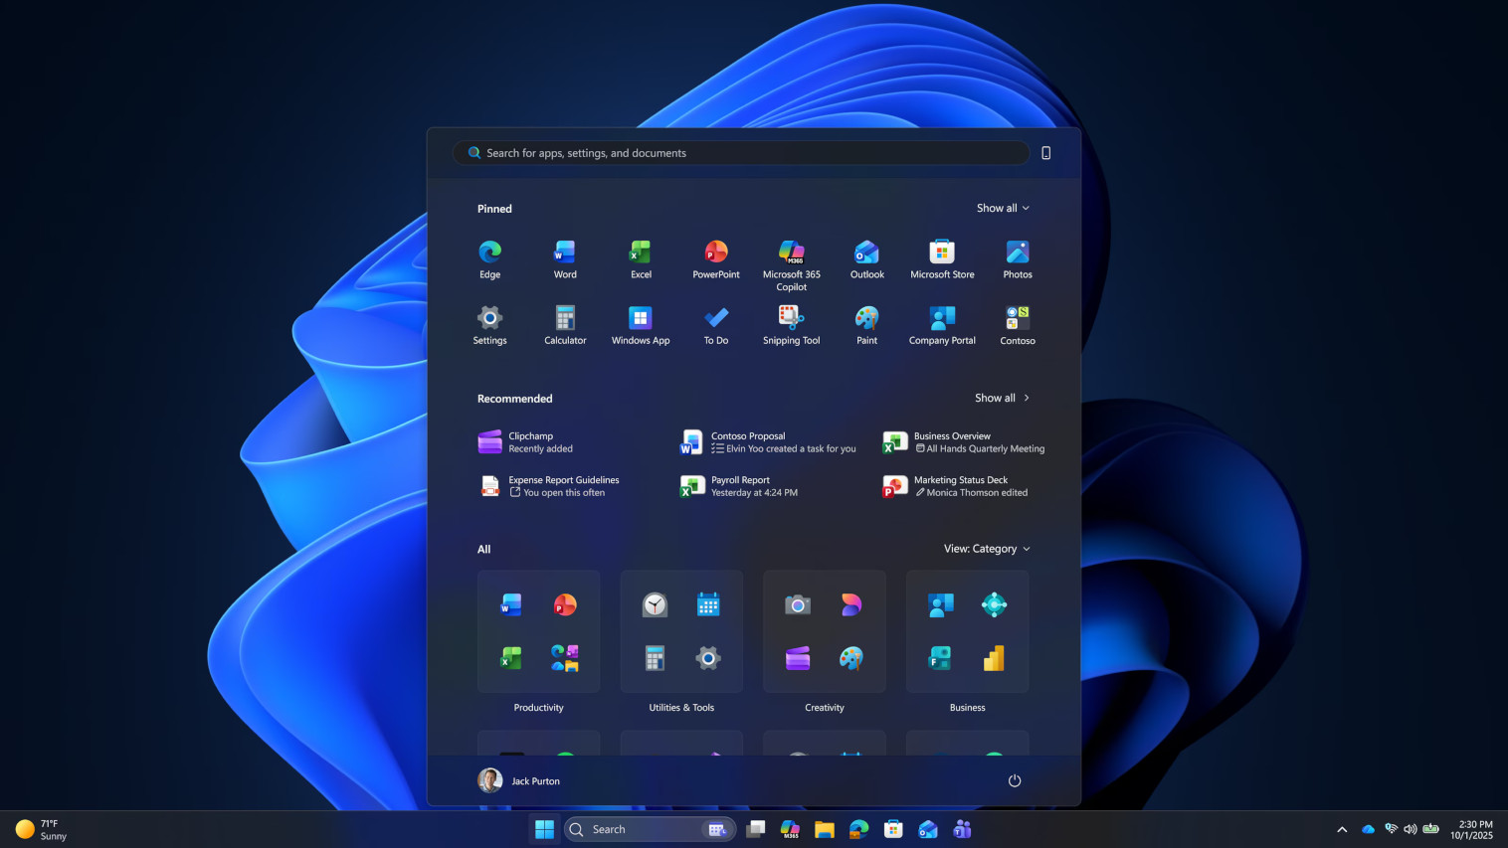Open Snipping Tool

792,325
